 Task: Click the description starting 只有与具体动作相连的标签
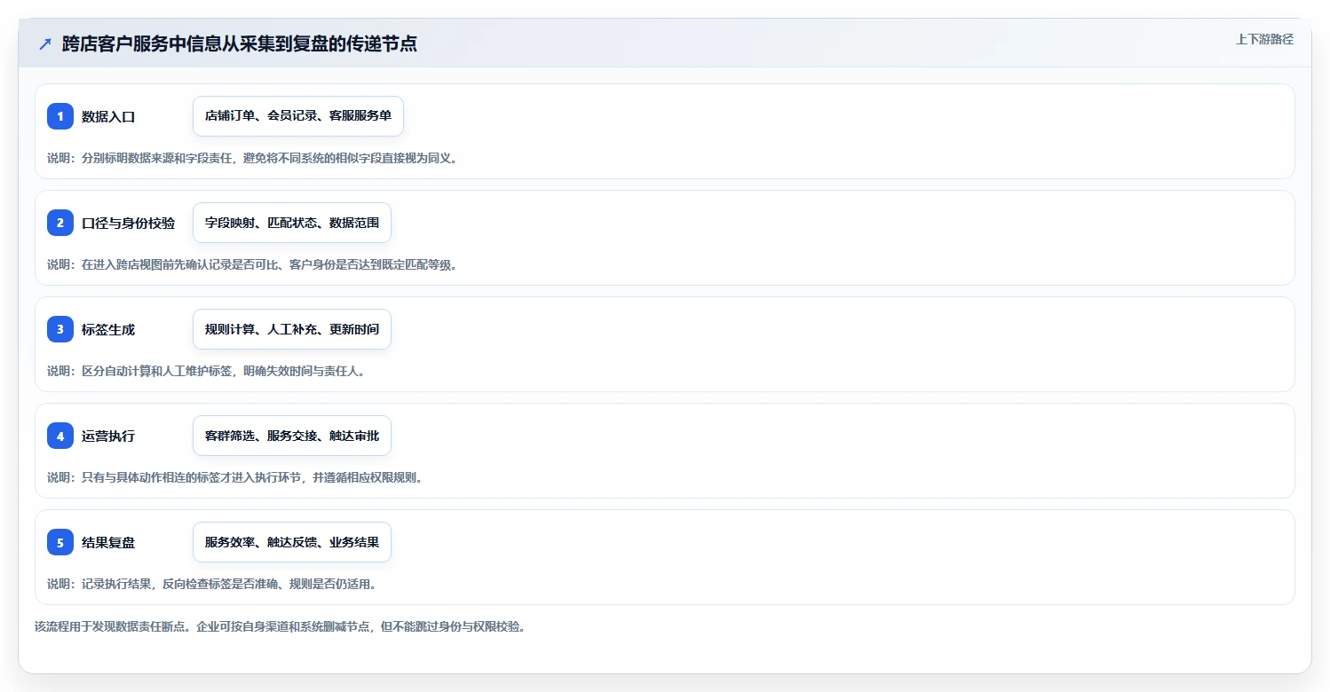[x=235, y=477]
